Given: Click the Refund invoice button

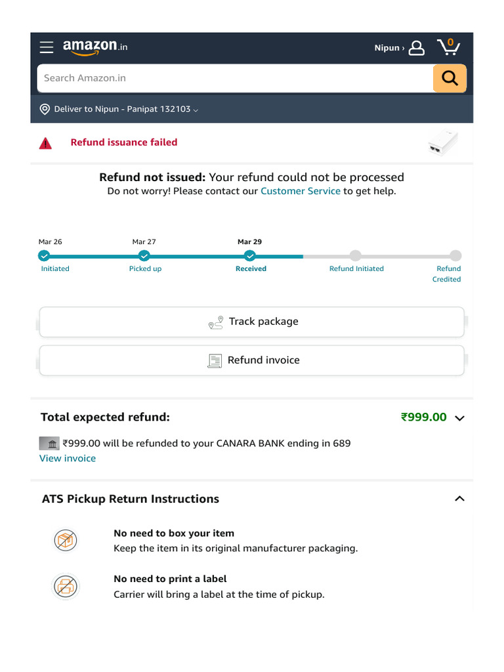Looking at the screenshot, I should tap(251, 360).
